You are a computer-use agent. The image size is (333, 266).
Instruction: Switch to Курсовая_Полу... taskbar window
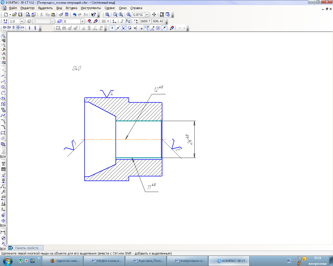(146, 261)
